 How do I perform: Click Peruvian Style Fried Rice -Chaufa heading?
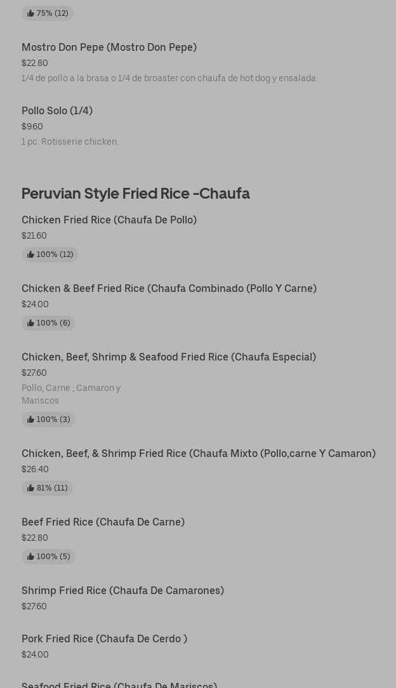[x=135, y=194]
